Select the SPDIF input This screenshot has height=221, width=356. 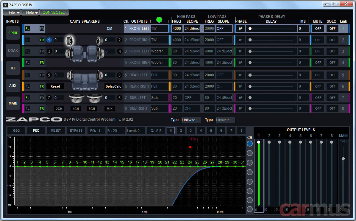13,33
